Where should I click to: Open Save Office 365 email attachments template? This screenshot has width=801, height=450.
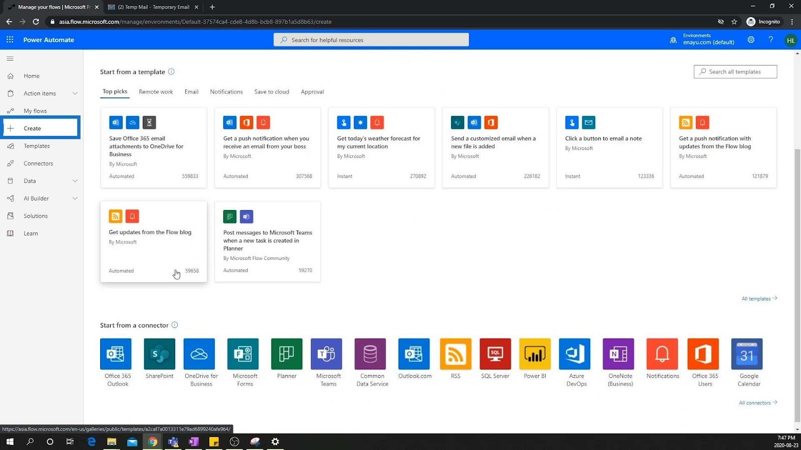154,147
